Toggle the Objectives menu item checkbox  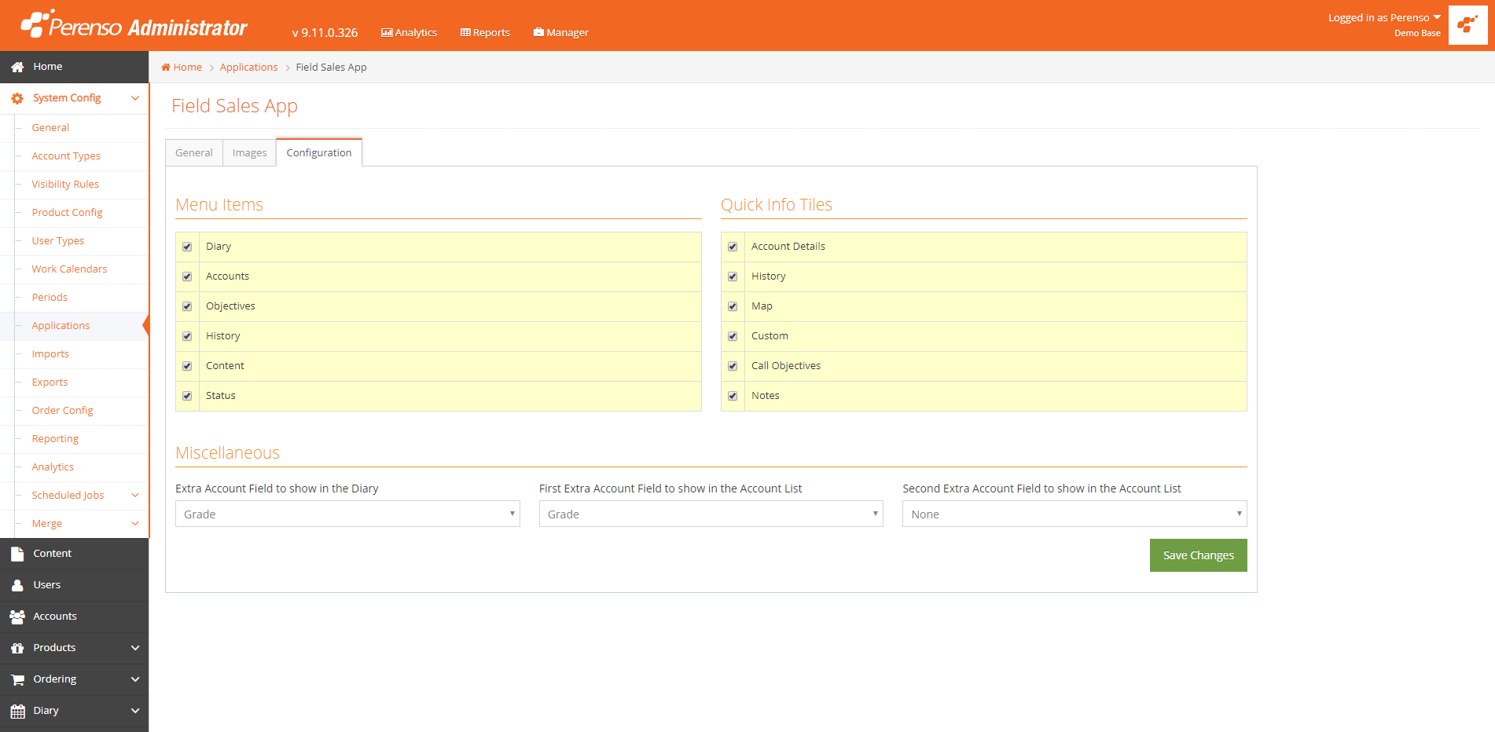187,306
